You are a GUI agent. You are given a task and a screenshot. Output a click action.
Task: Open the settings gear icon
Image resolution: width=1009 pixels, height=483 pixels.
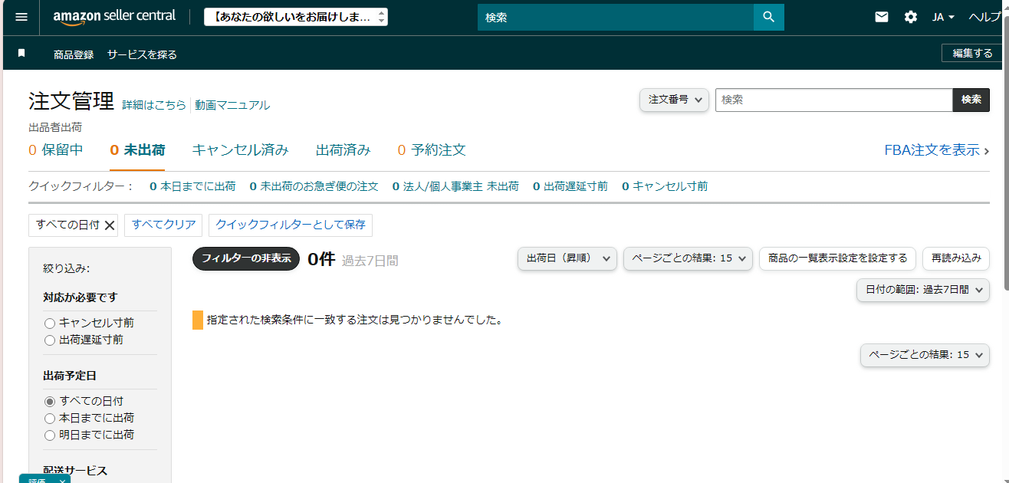(910, 17)
